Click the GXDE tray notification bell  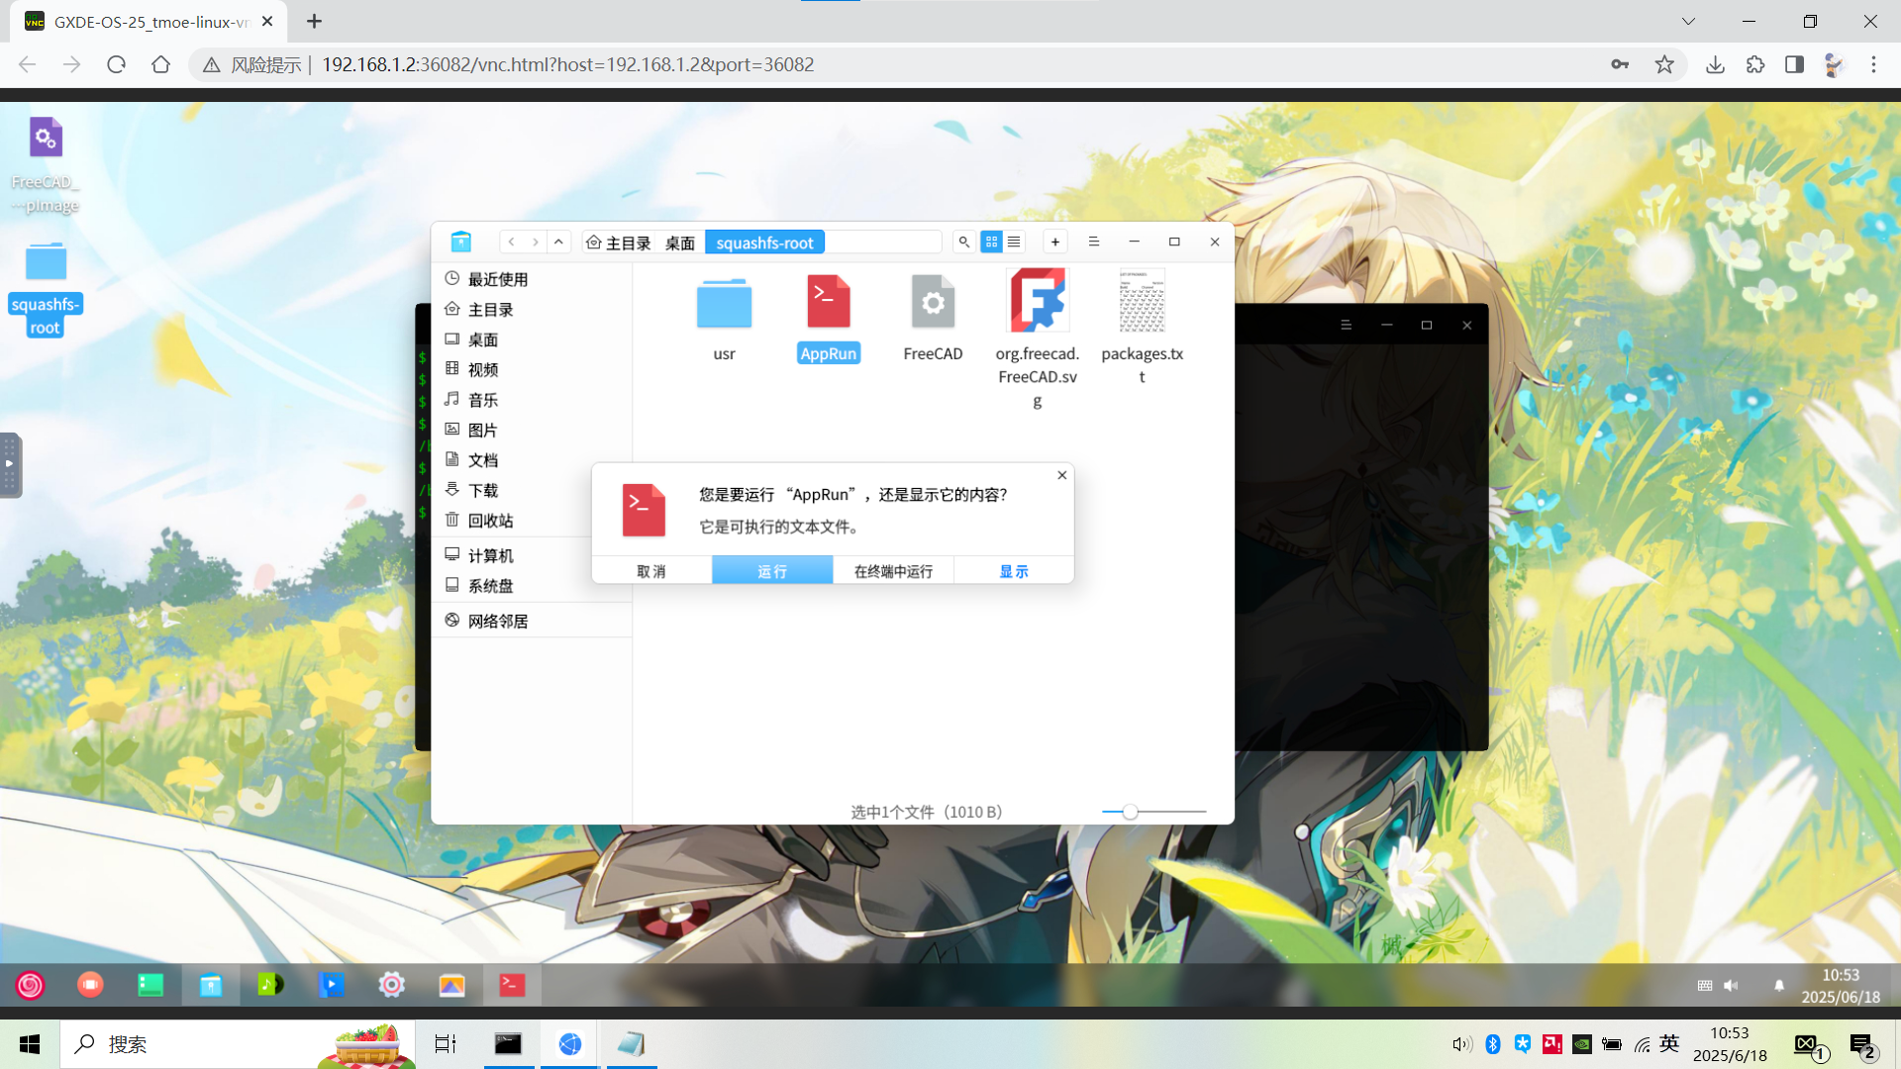[x=1779, y=985]
